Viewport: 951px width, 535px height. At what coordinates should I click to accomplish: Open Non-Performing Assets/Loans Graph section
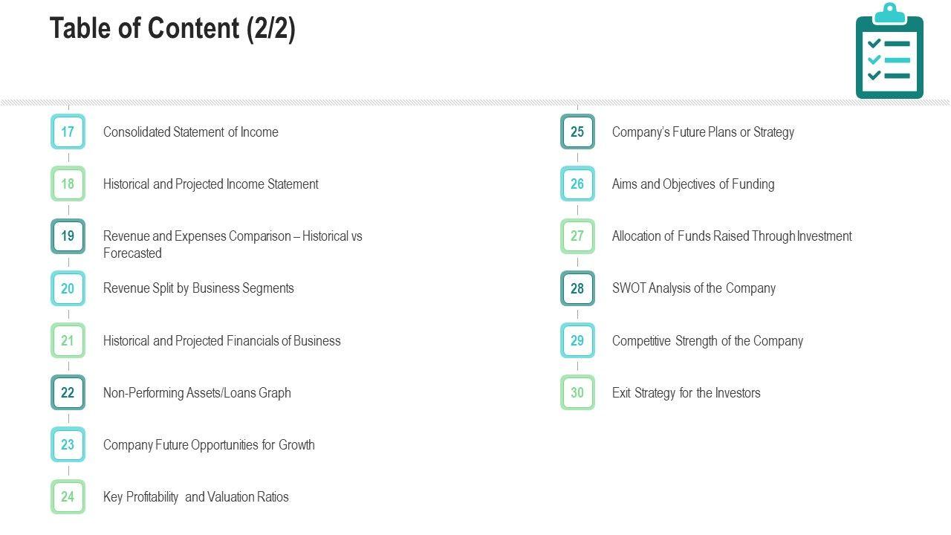tap(197, 392)
